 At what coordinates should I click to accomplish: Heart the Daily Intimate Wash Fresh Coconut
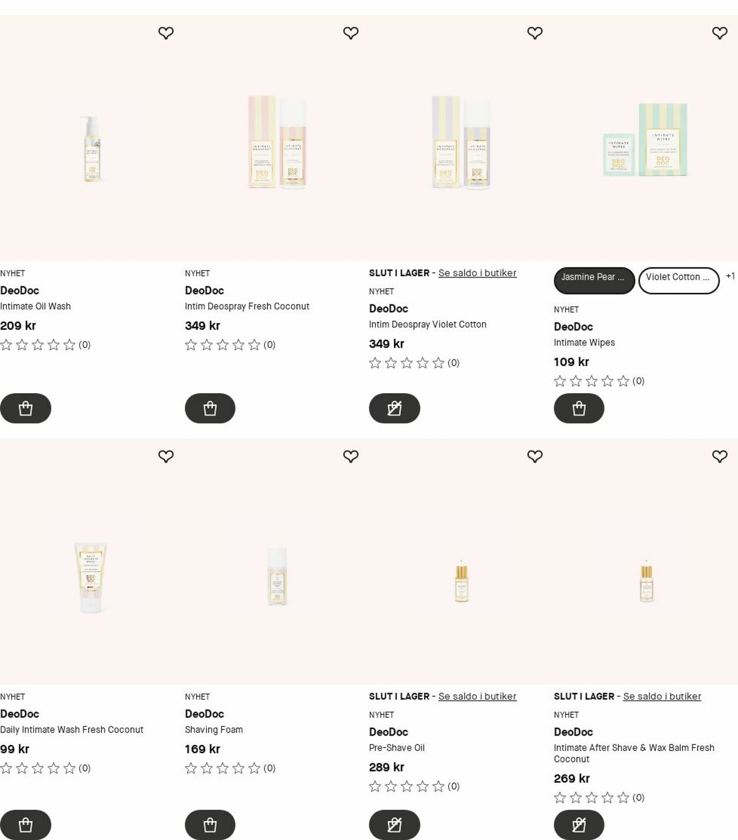point(166,456)
